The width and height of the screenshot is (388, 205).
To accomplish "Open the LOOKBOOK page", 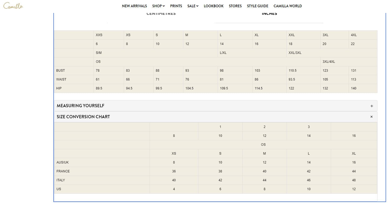I will [x=214, y=6].
